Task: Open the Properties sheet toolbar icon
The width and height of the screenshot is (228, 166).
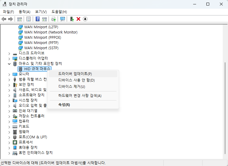Action: (28, 19)
